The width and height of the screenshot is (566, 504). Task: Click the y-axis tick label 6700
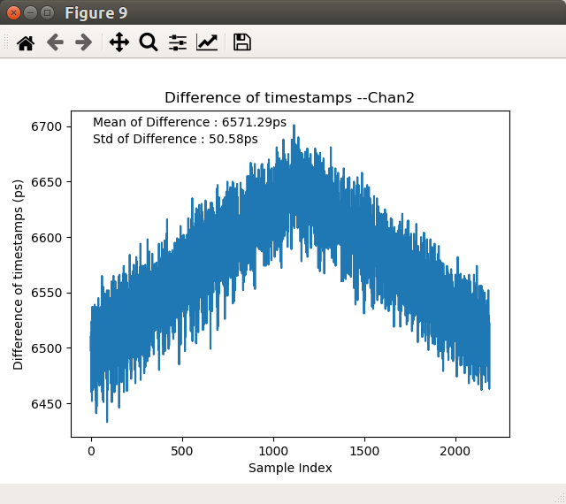(x=47, y=126)
